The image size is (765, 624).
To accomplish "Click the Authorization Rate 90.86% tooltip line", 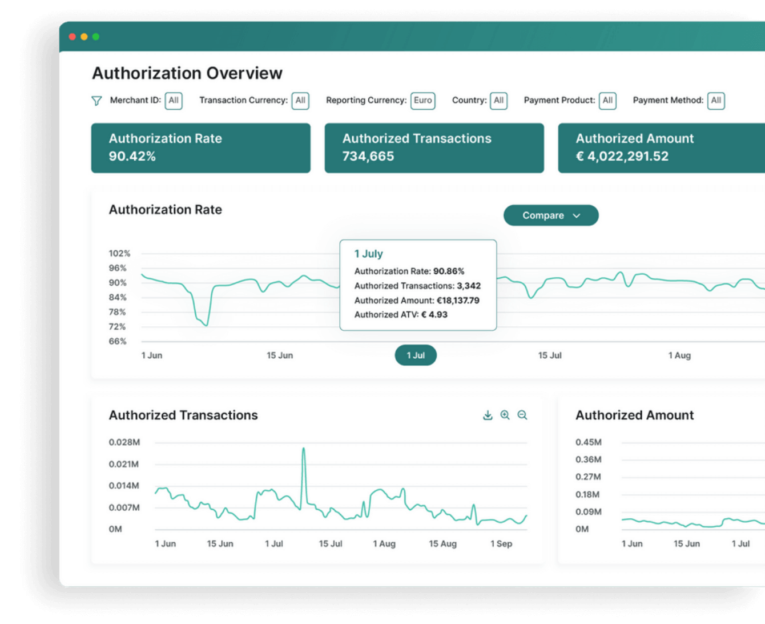I will (x=409, y=271).
